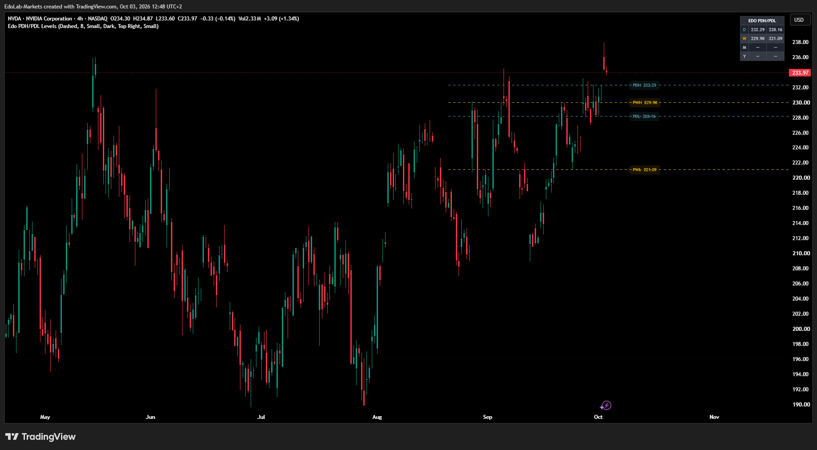This screenshot has width=817, height=450.
Task: Click the D row label in the table
Action: pyautogui.click(x=744, y=30)
